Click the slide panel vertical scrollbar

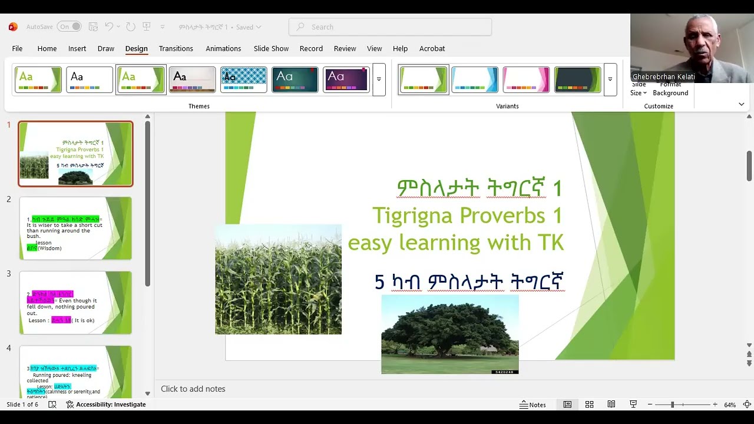coord(147,203)
